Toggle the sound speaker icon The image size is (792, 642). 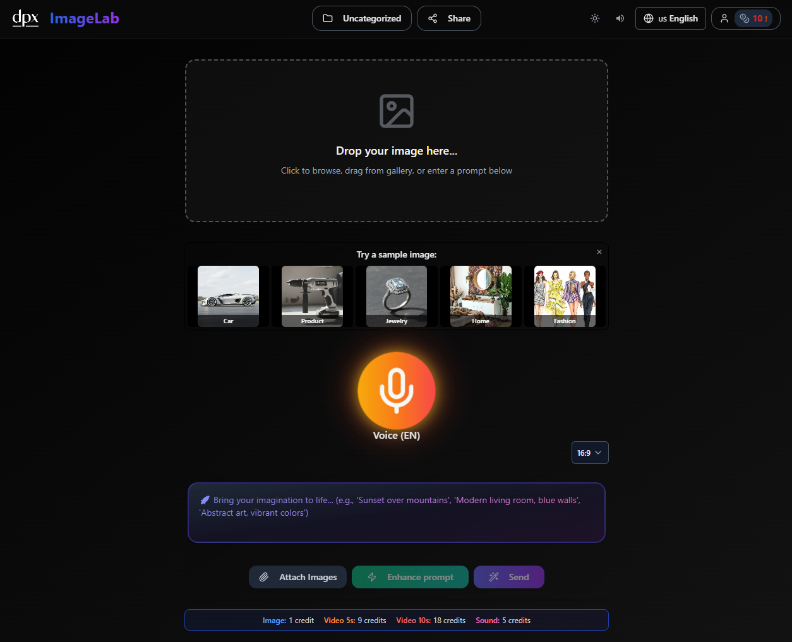tap(620, 18)
